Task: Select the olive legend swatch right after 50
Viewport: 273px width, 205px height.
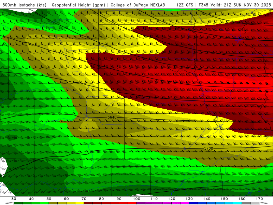Action: [x=53, y=203]
